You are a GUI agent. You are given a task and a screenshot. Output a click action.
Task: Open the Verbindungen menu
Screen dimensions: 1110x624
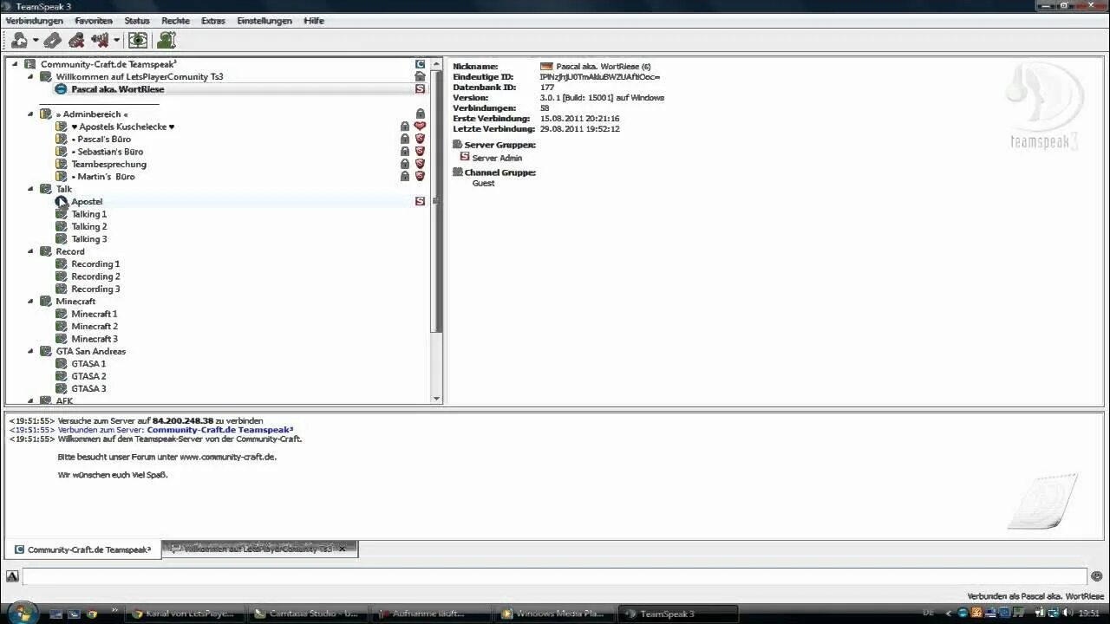coord(35,21)
